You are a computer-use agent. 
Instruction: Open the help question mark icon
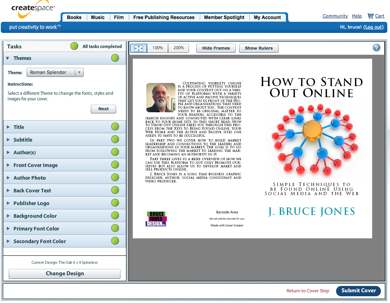(x=376, y=48)
